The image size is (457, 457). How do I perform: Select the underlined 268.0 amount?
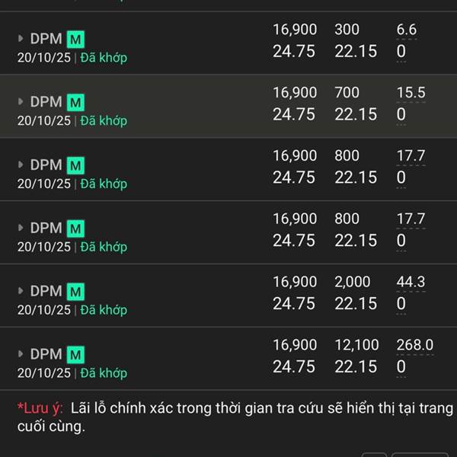point(415,345)
